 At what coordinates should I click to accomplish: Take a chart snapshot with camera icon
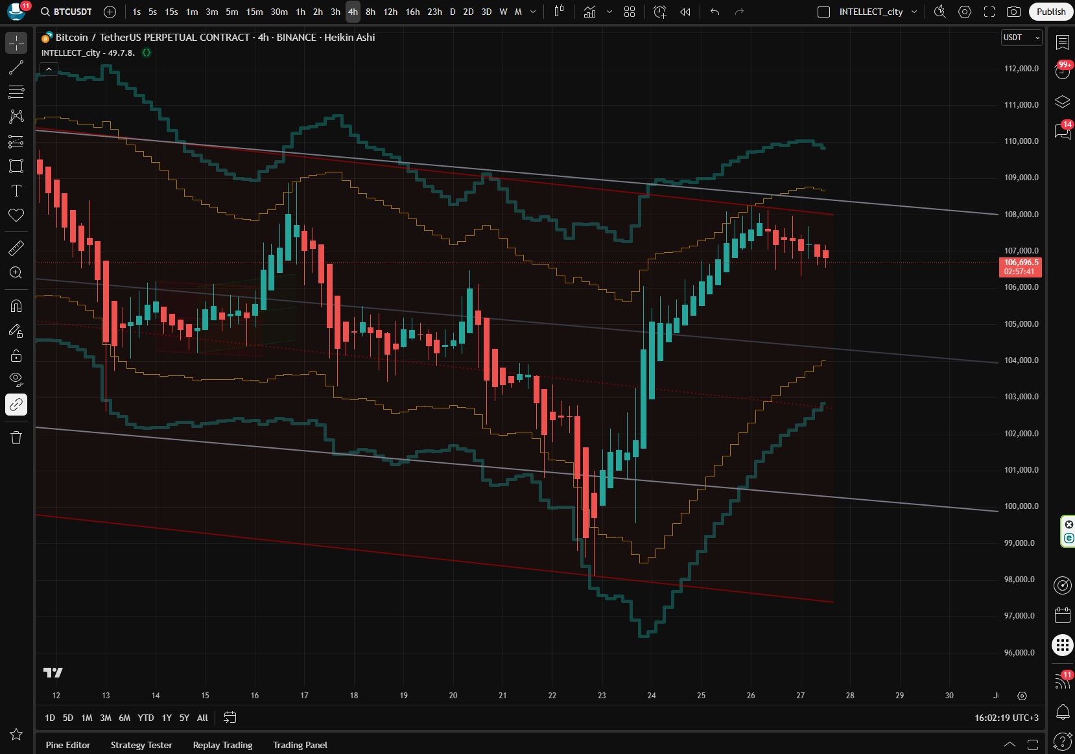tap(1013, 12)
